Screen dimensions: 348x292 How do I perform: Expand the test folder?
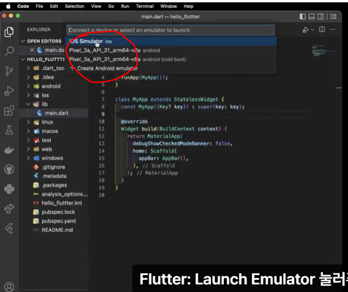click(28, 140)
